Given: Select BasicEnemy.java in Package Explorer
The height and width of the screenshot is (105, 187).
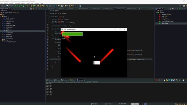Looking at the screenshot, I should click(10, 18).
